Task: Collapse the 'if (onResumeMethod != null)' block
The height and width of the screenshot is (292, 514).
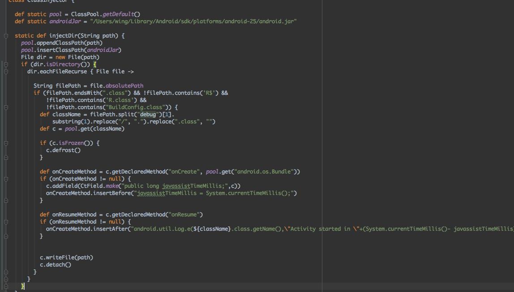Action: 6,222
